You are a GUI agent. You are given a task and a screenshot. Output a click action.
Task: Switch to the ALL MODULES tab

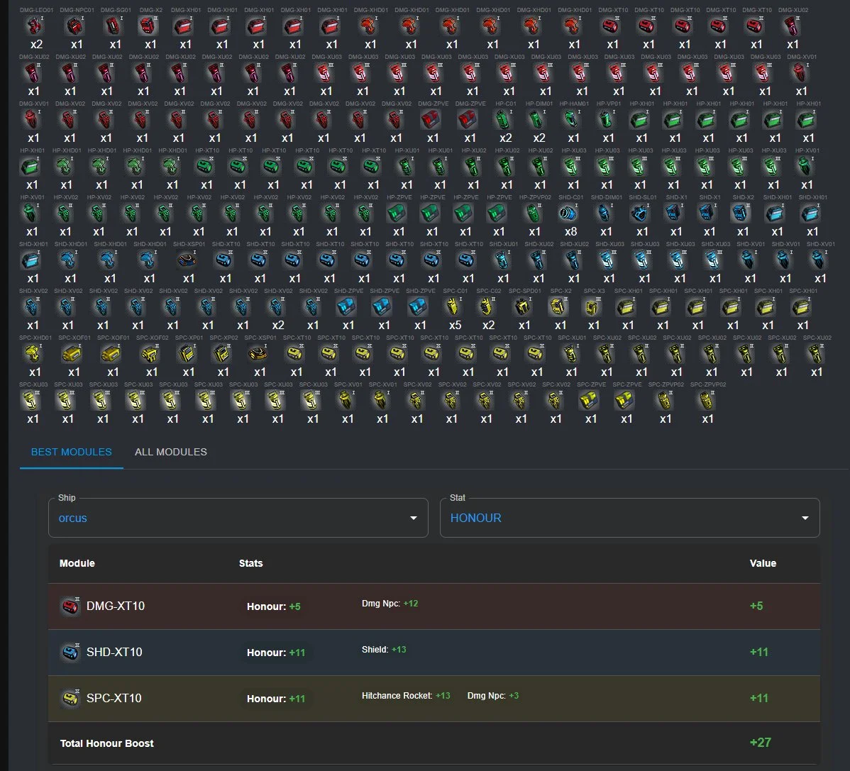tap(171, 452)
